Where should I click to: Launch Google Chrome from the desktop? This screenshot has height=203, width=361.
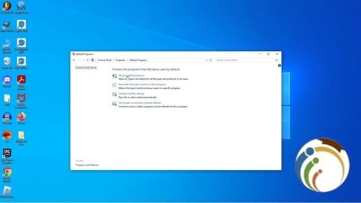coord(7,175)
